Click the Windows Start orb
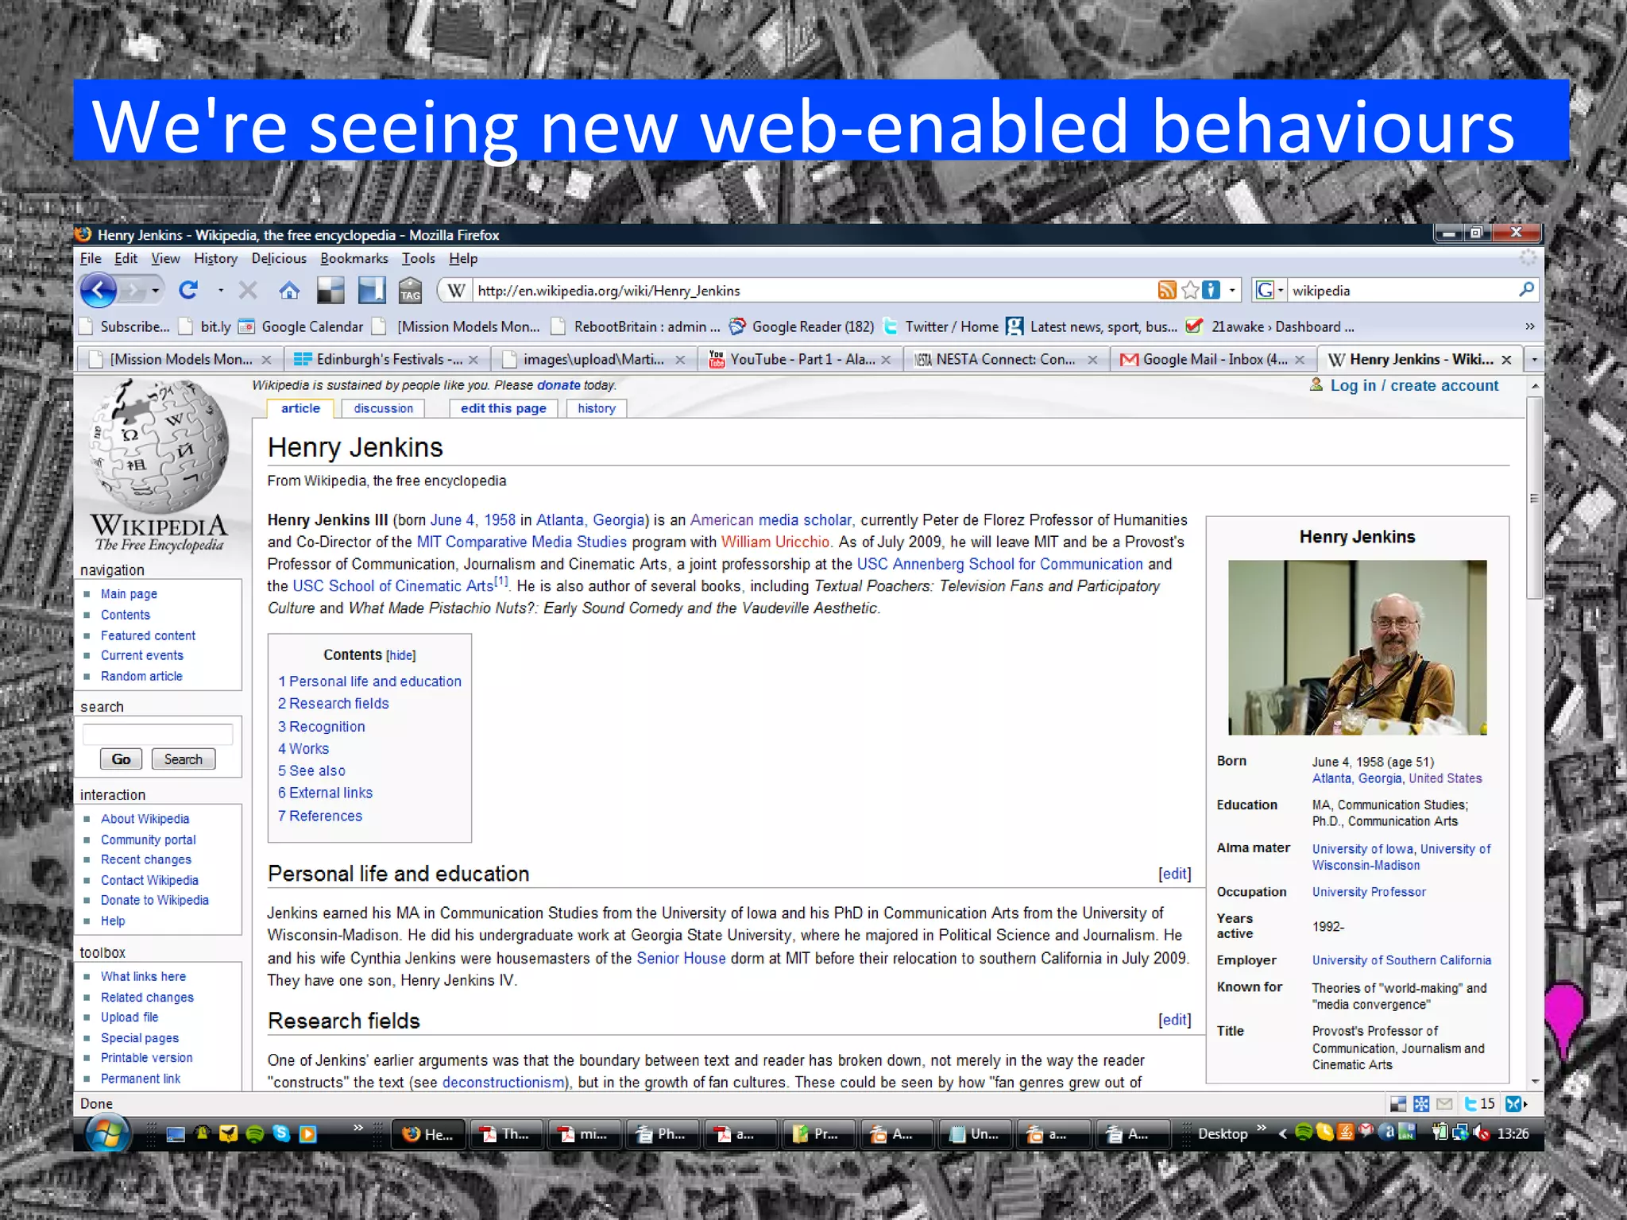The width and height of the screenshot is (1627, 1220). (107, 1133)
